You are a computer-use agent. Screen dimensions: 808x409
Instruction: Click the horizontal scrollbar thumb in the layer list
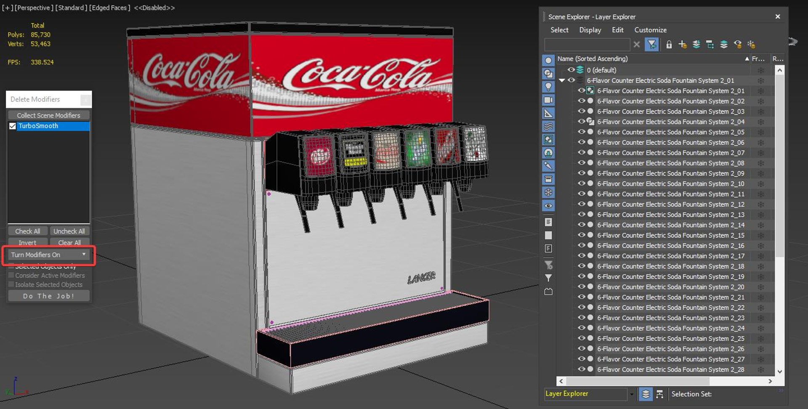tap(638, 381)
